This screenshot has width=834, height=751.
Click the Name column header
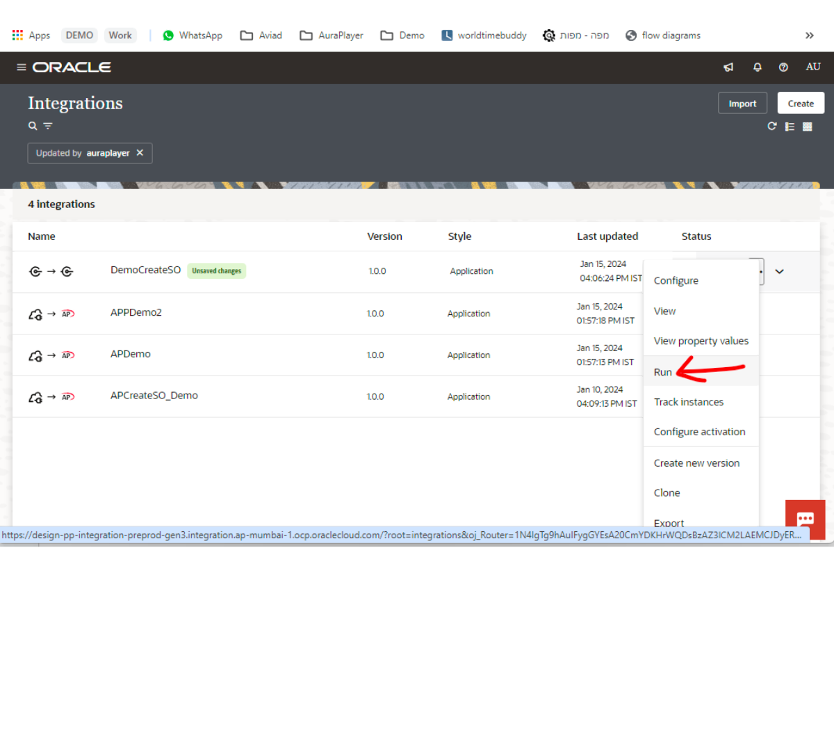tap(42, 236)
